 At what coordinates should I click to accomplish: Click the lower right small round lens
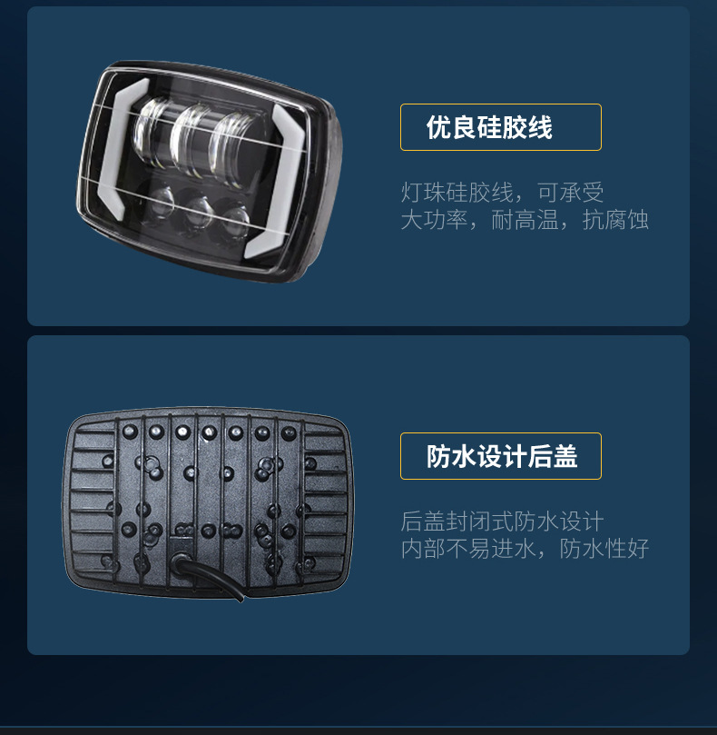tap(235, 220)
